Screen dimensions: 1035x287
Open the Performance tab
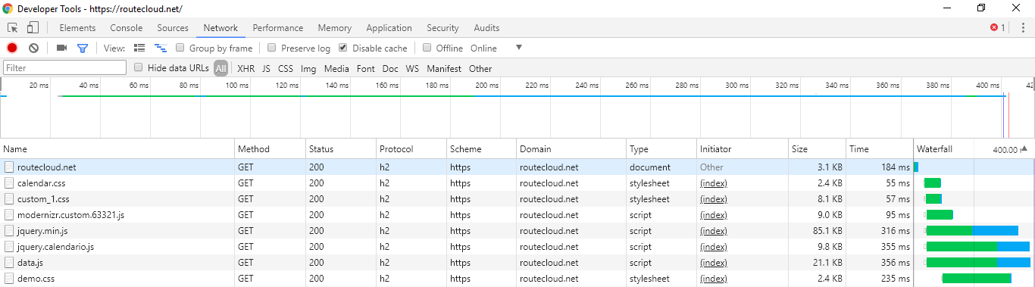coord(278,28)
